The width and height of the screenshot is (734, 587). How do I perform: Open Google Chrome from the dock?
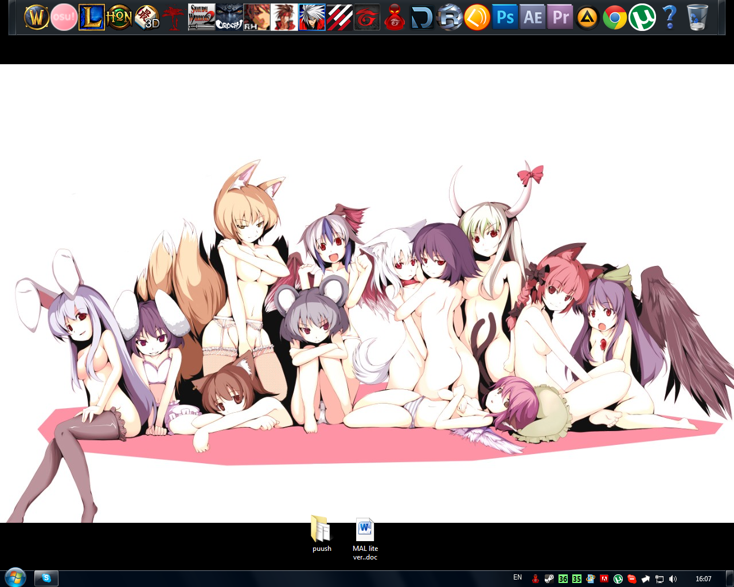615,17
